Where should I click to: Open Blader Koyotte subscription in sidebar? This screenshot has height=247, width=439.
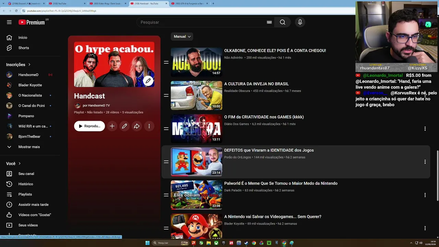30,85
